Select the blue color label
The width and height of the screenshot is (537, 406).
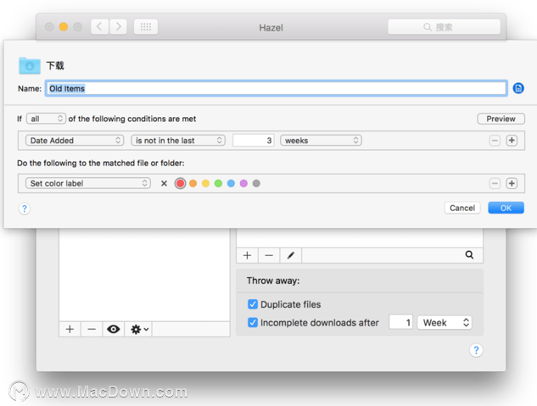coord(231,183)
